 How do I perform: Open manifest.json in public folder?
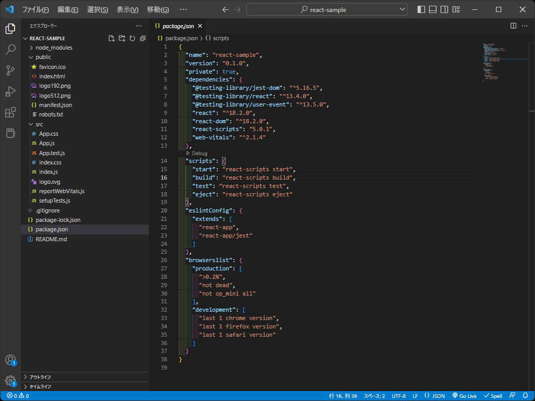click(x=85, y=105)
